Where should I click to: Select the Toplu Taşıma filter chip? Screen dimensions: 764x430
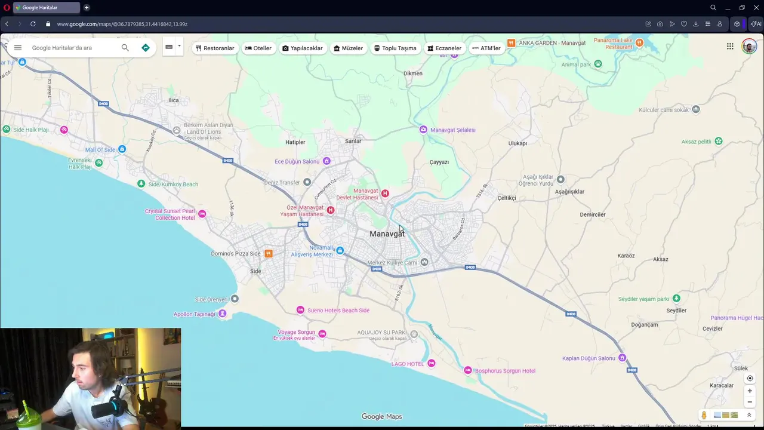(x=395, y=48)
